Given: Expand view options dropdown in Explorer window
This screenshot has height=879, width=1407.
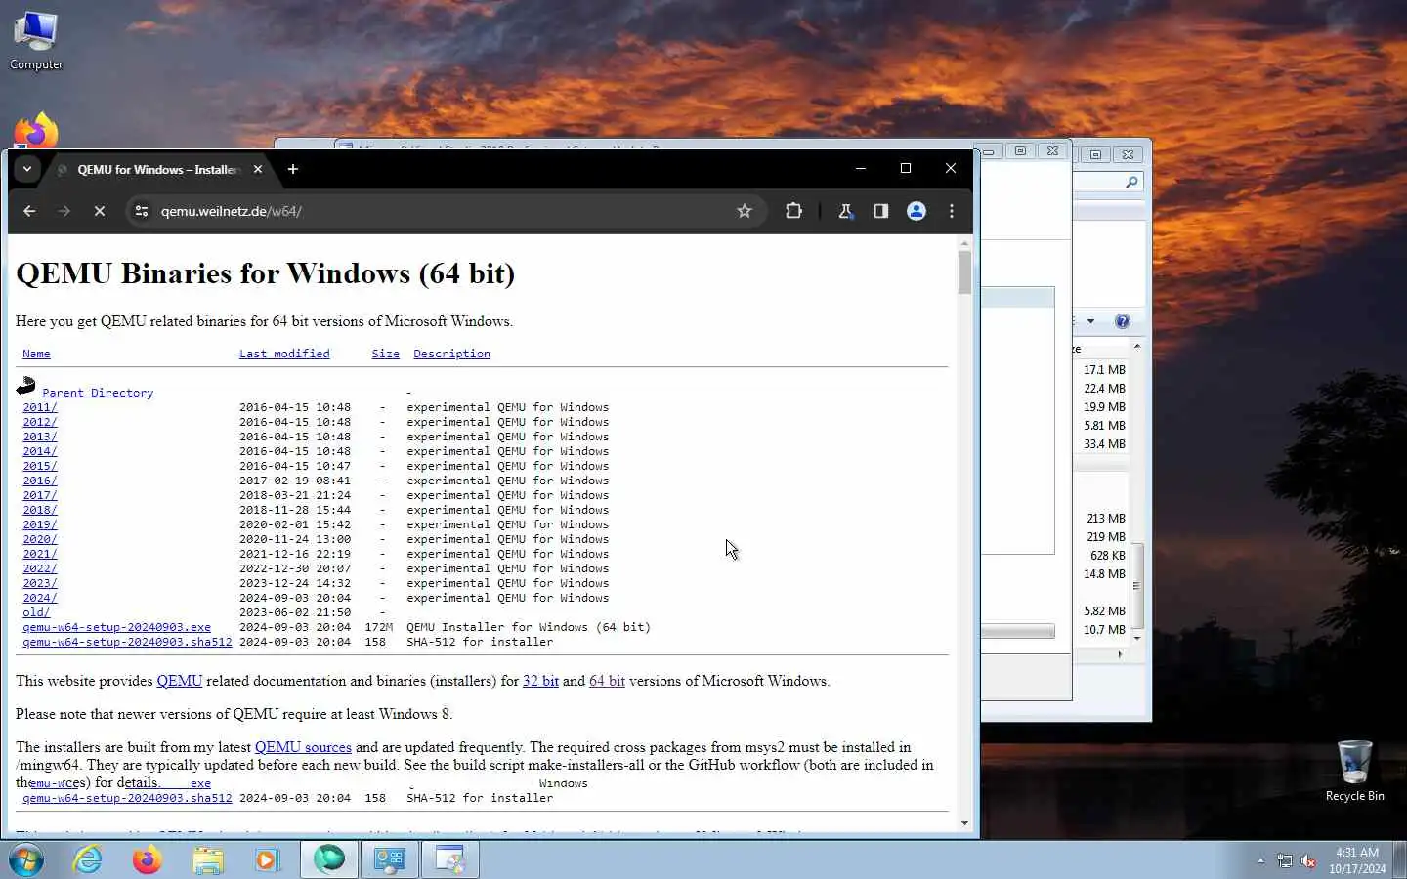Looking at the screenshot, I should (1090, 321).
